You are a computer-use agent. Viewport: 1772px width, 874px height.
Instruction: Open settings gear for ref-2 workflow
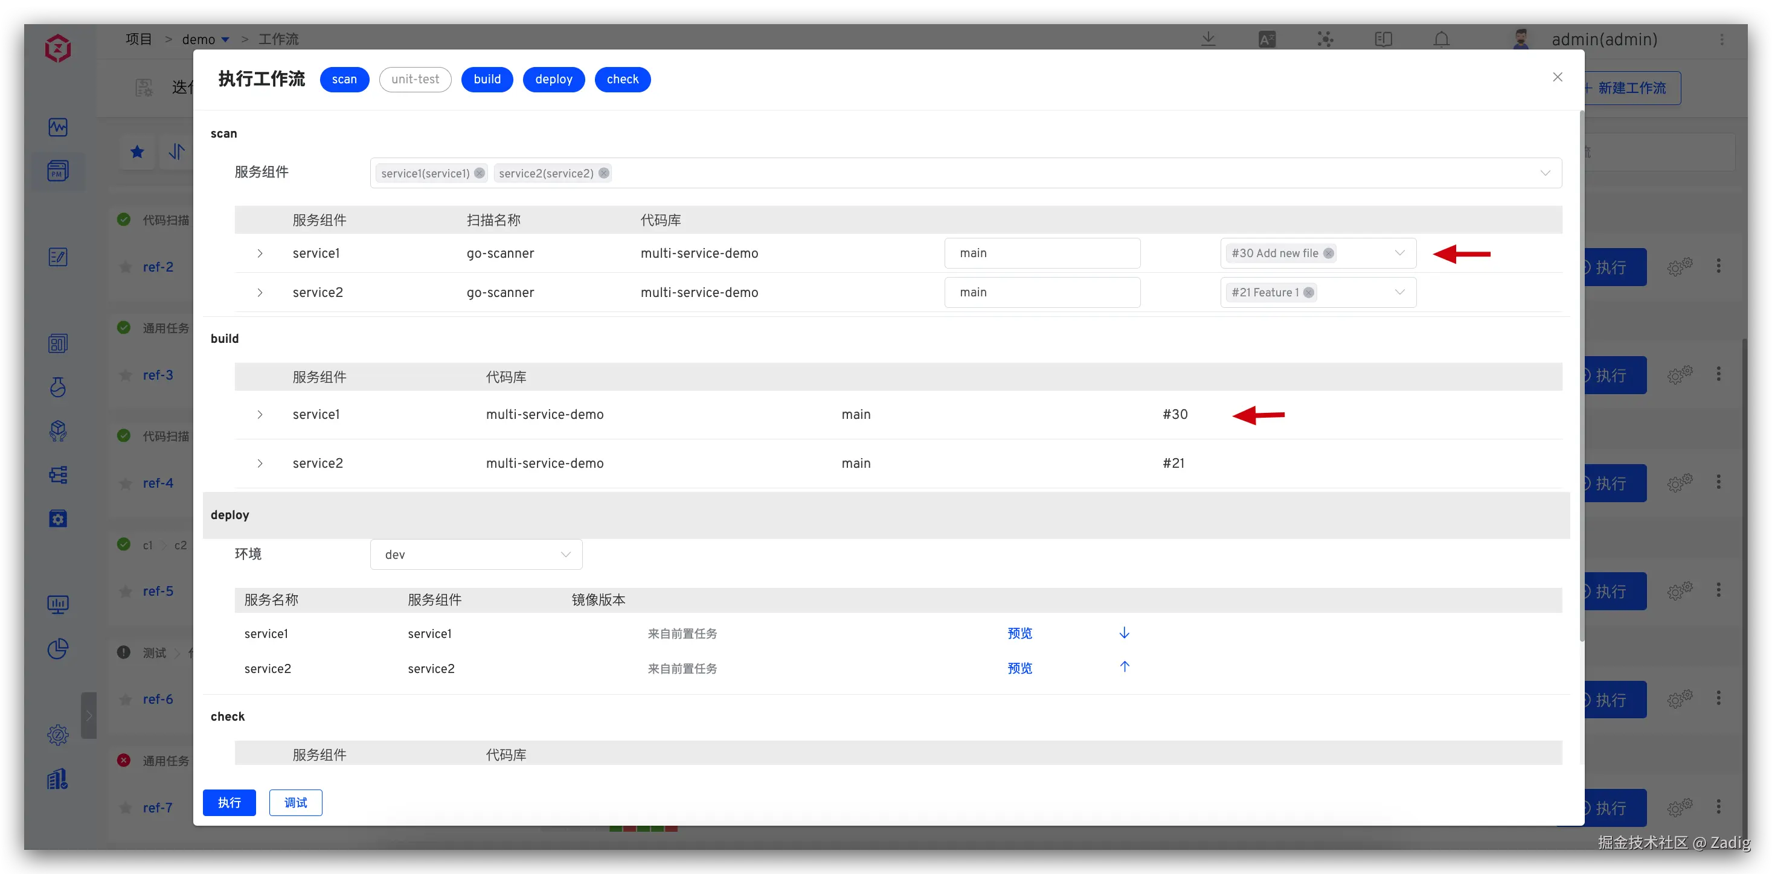click(x=1679, y=267)
